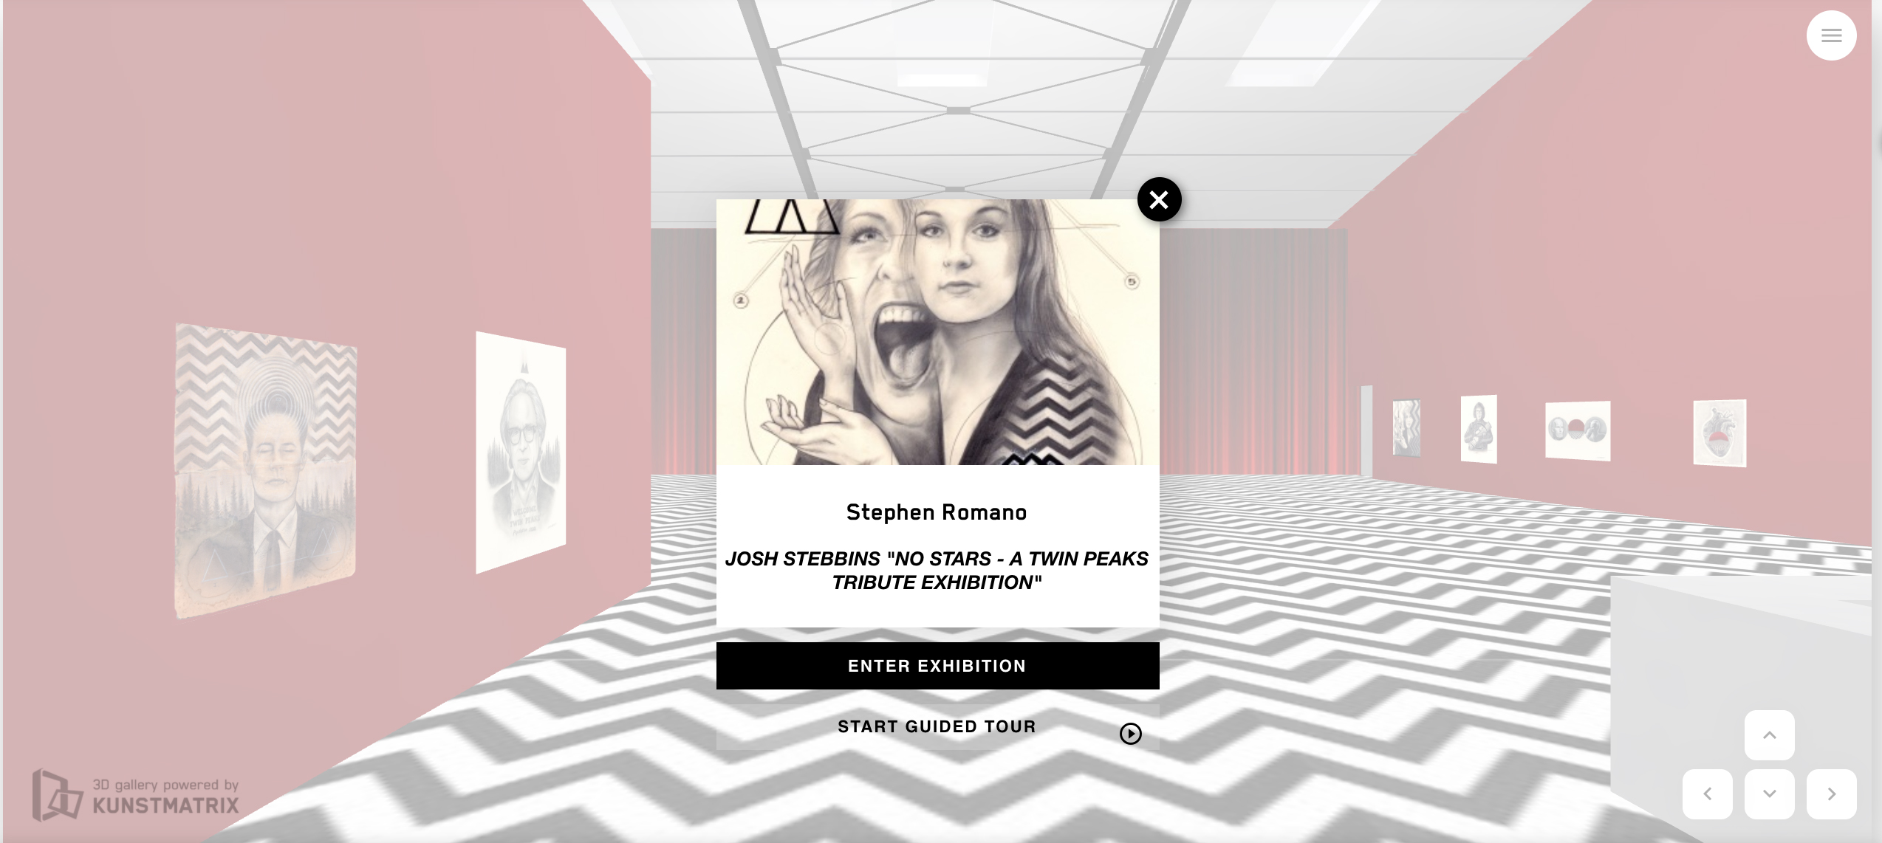Select the Agent Cooper chevron portrait artwork
This screenshot has height=843, width=1882.
point(266,470)
